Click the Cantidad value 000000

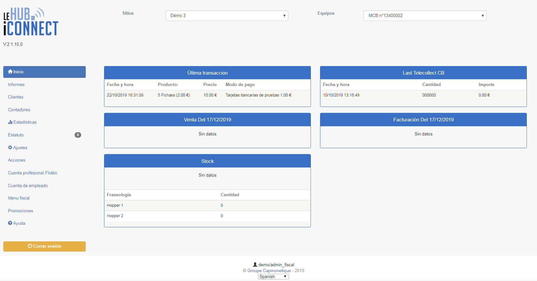pyautogui.click(x=429, y=95)
